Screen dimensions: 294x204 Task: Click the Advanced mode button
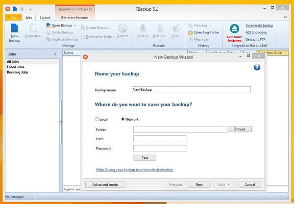(x=105, y=185)
